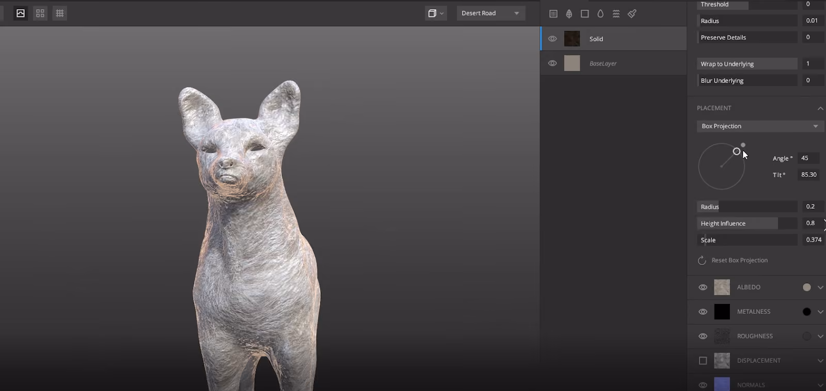Edit the Radius value 0.01 field
The width and height of the screenshot is (826, 391).
[812, 21]
